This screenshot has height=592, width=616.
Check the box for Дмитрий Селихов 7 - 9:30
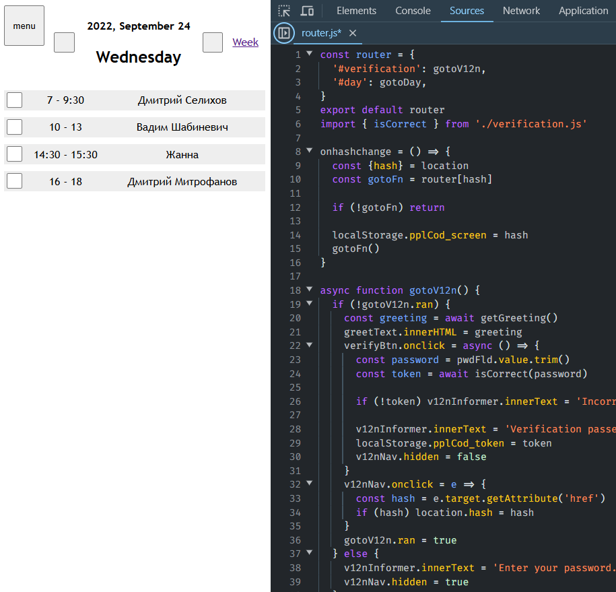point(15,100)
